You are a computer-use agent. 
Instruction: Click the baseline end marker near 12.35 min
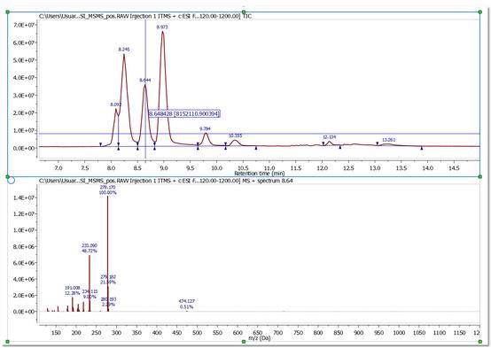coord(340,147)
